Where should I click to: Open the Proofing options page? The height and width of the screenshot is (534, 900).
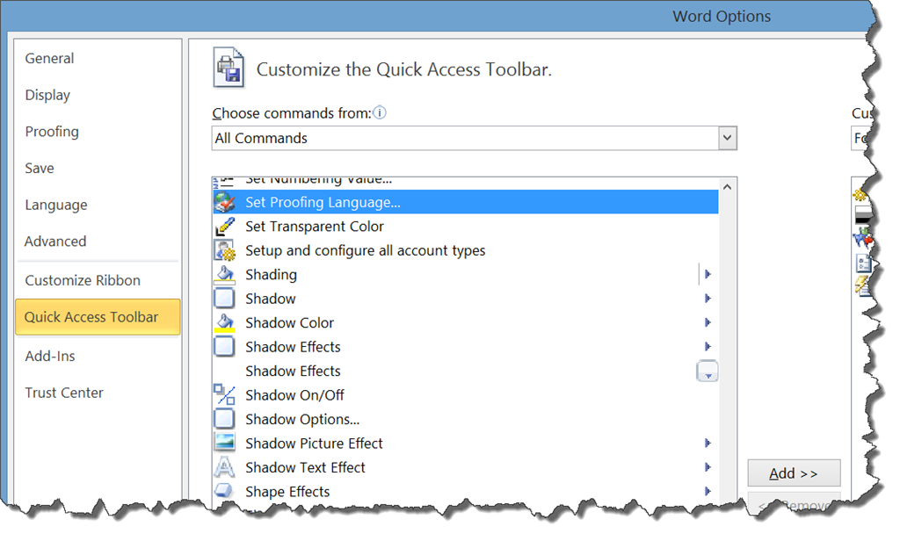pyautogui.click(x=52, y=132)
